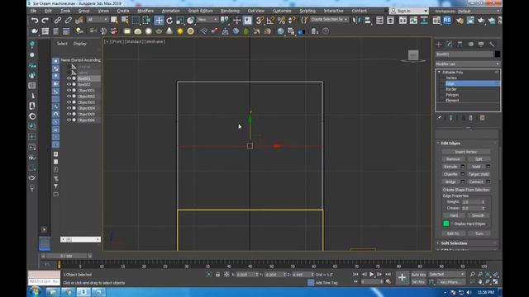Expand the Soft Selection rollout
The height and width of the screenshot is (297, 529).
438,243
